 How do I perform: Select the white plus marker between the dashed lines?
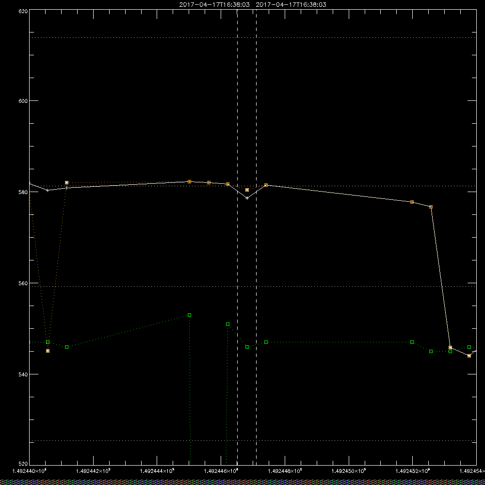tap(247, 198)
